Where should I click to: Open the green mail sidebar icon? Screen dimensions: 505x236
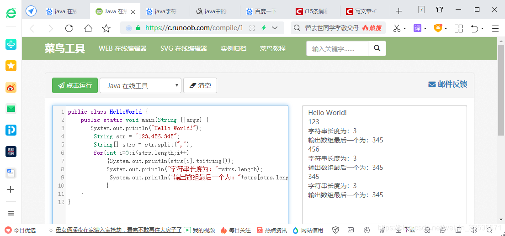[11, 109]
